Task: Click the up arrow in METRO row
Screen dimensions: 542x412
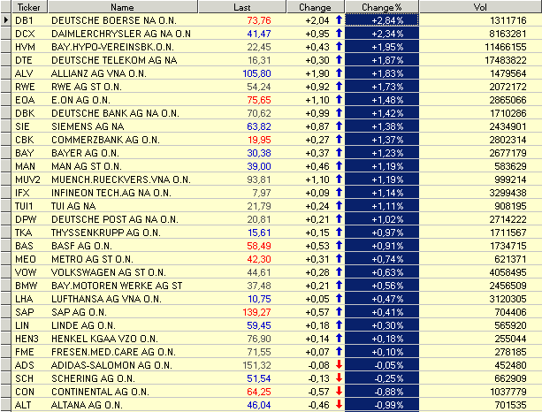Action: tap(339, 258)
